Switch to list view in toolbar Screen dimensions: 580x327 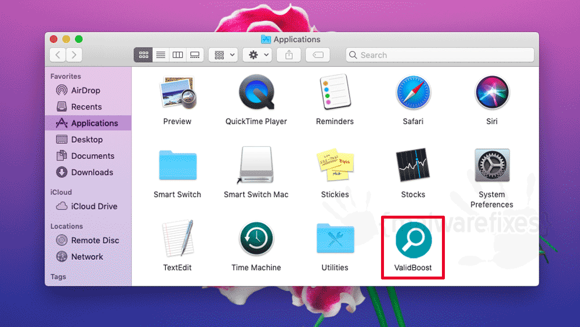click(161, 55)
